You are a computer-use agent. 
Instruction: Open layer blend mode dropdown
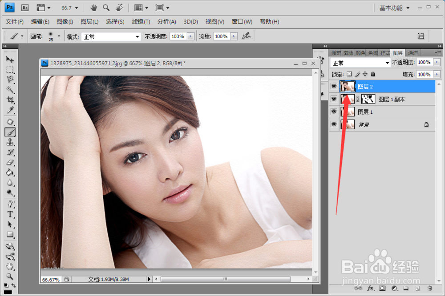[360, 63]
